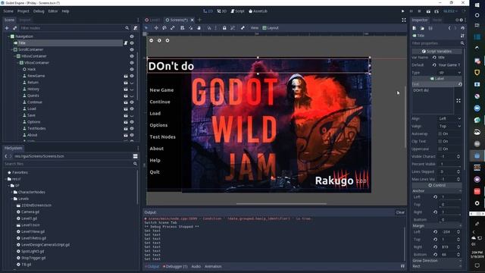This screenshot has height=273, width=485.
Task: Go to previous object in Inspector history
Action: [x=449, y=28]
